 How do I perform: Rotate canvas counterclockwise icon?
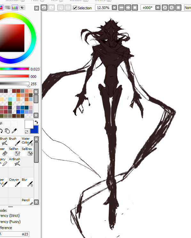click(165, 8)
